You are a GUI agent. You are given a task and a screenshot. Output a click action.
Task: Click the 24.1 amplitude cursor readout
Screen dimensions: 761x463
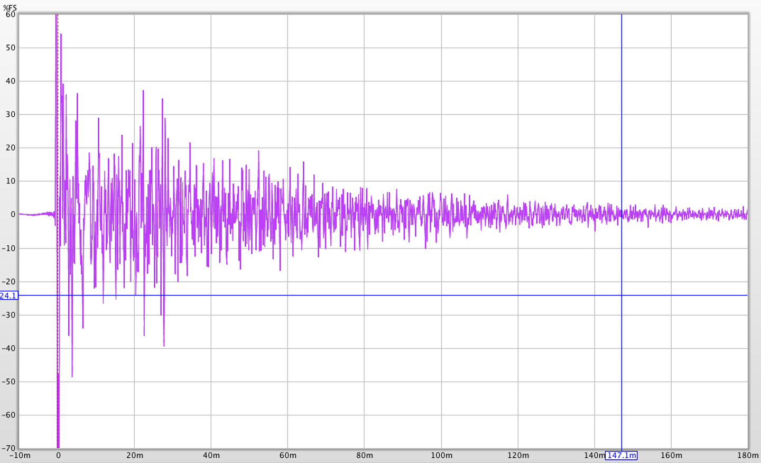coord(8,295)
